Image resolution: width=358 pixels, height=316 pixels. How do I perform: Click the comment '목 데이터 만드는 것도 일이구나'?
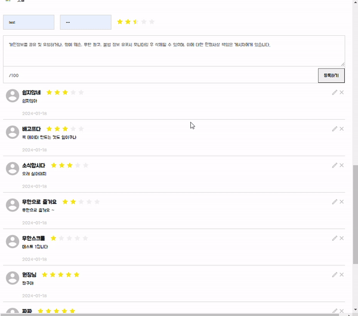coord(49,137)
